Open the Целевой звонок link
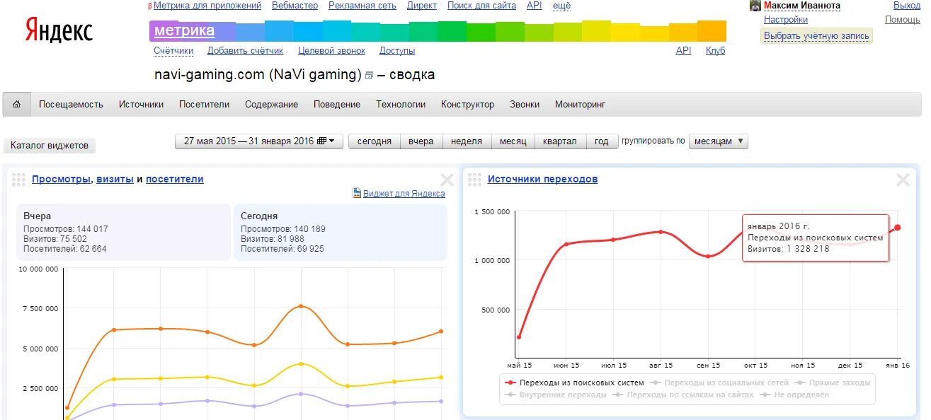Viewport: 931px width, 420px height. click(x=331, y=51)
